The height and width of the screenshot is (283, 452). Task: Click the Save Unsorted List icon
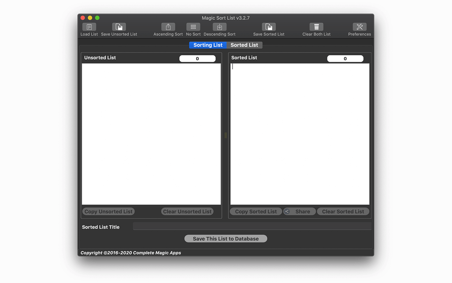(x=119, y=27)
